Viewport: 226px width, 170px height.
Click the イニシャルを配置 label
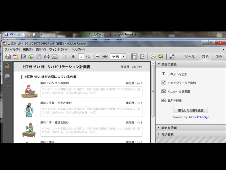(179, 92)
